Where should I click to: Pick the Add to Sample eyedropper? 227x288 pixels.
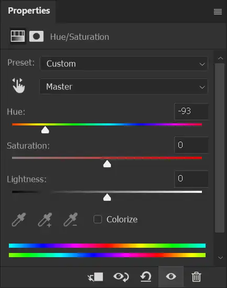click(45, 220)
